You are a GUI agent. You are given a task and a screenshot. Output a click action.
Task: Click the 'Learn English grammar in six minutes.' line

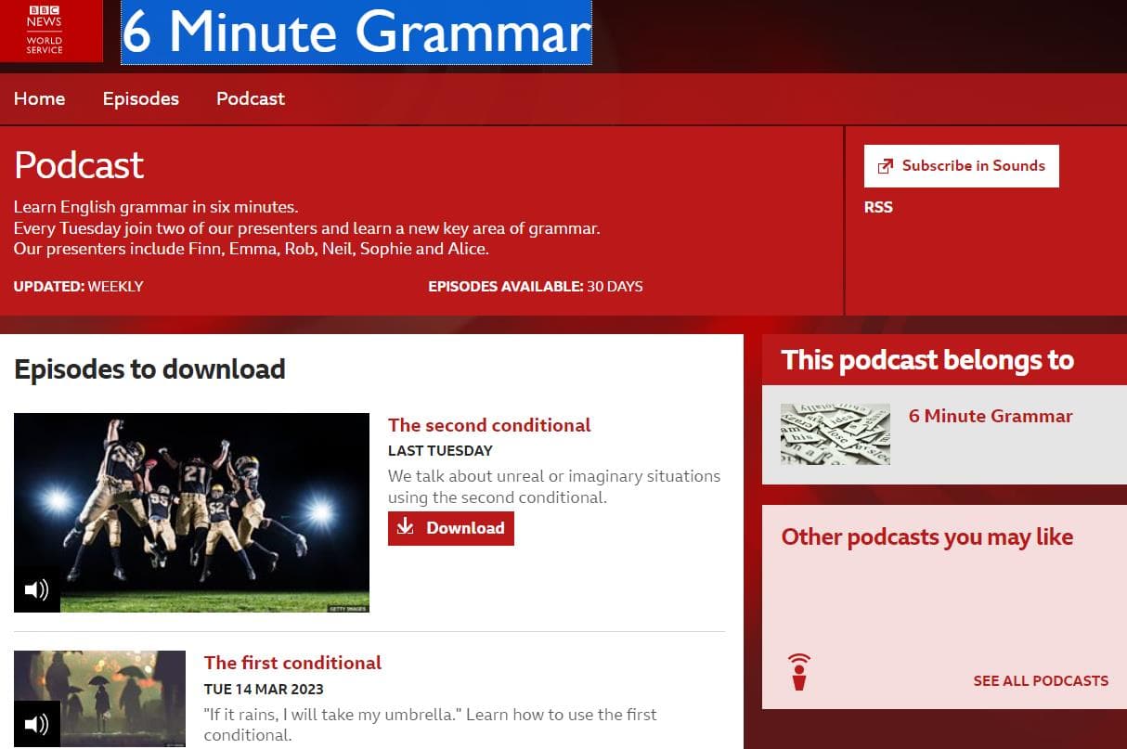[x=156, y=207]
